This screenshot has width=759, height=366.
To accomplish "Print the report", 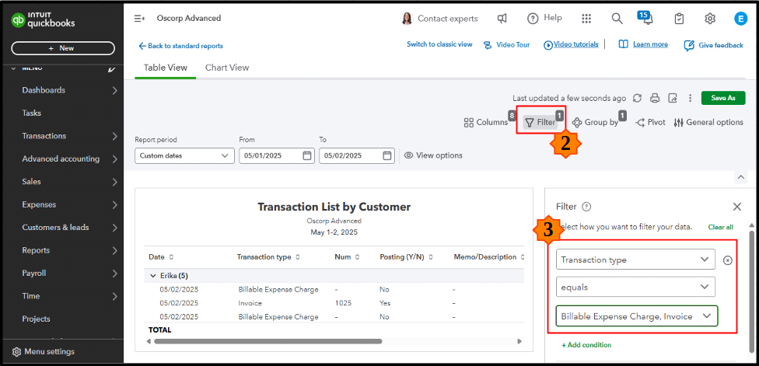I will click(655, 98).
